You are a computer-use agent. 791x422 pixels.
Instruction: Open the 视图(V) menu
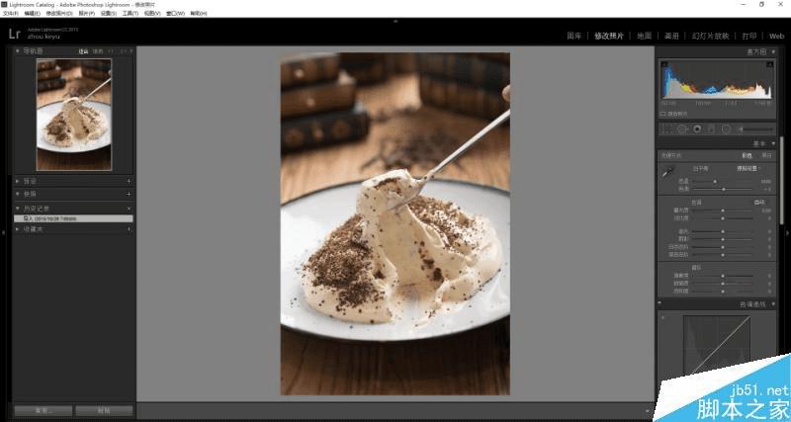point(152,14)
